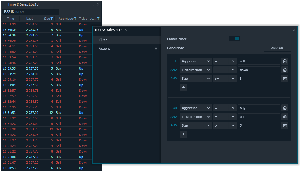Add a new action with the plus icon
300x172 pixels.
[x=156, y=49]
